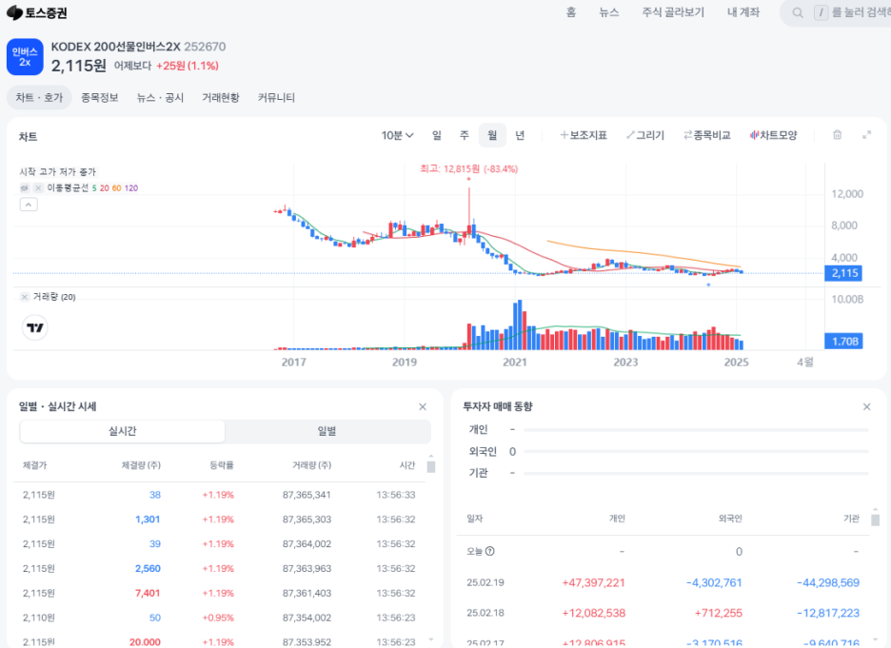Switch to the 실시간 view
This screenshot has width=891, height=648.
click(122, 431)
